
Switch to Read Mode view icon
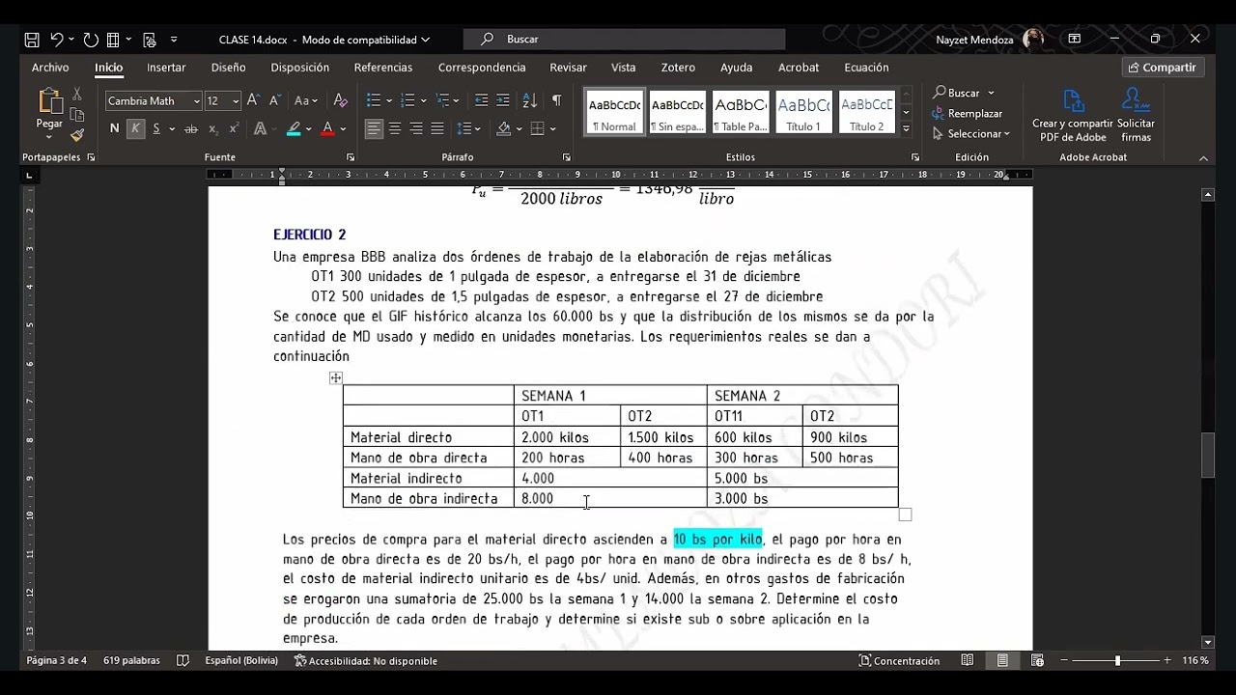(x=968, y=660)
